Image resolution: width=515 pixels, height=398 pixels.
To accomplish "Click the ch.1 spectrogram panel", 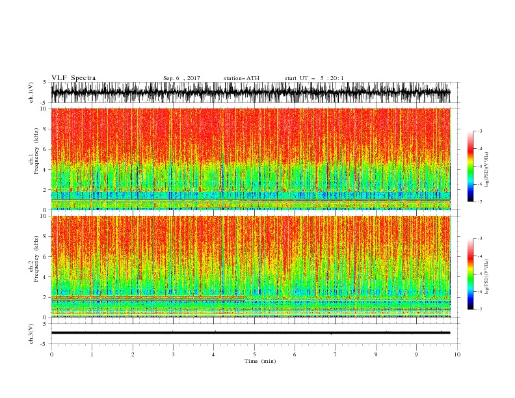I will click(250, 159).
